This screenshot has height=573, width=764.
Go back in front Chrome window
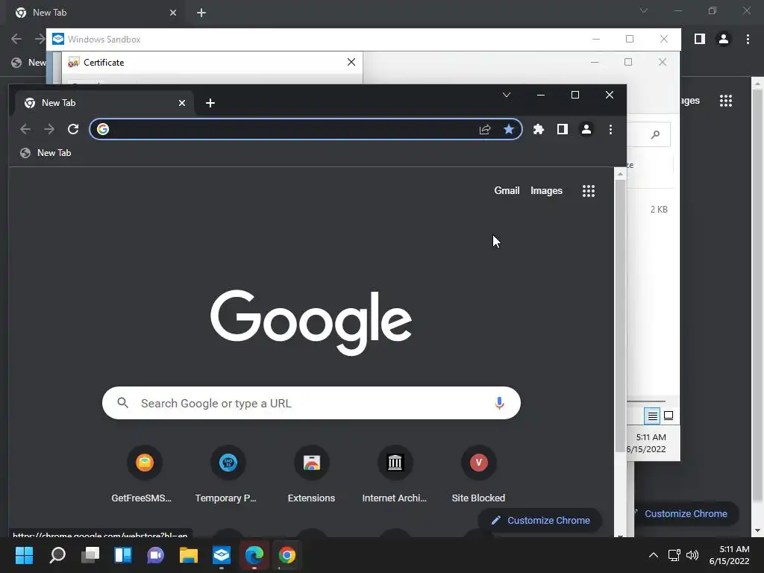pos(25,129)
